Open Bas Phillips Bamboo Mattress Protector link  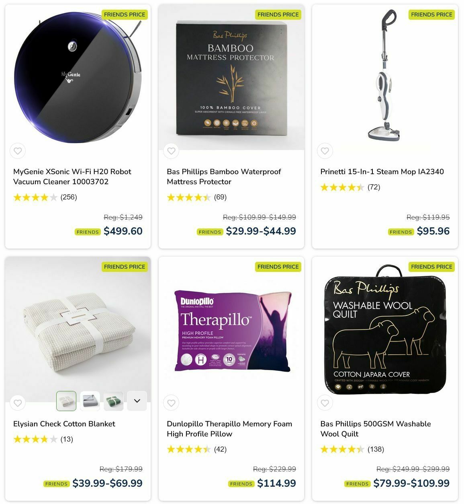(224, 177)
